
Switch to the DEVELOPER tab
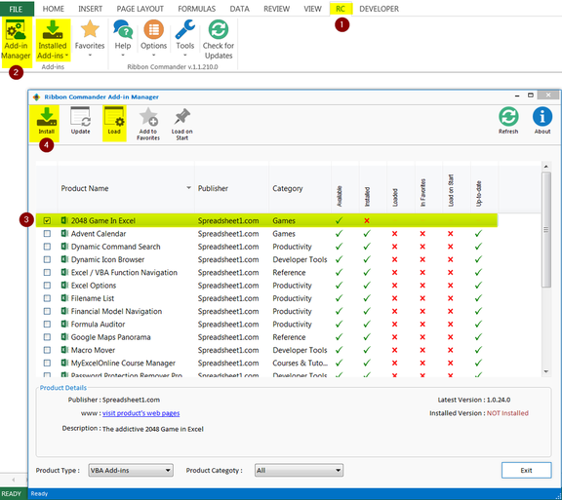(379, 9)
